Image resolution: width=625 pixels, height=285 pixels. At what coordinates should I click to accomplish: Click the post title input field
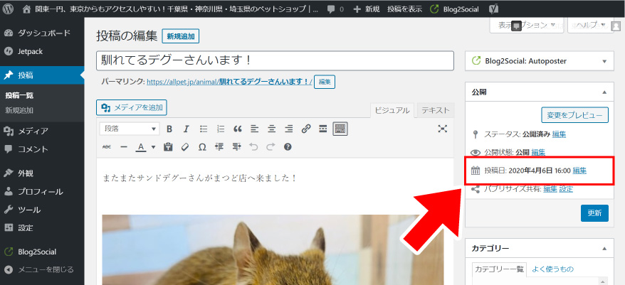275,61
